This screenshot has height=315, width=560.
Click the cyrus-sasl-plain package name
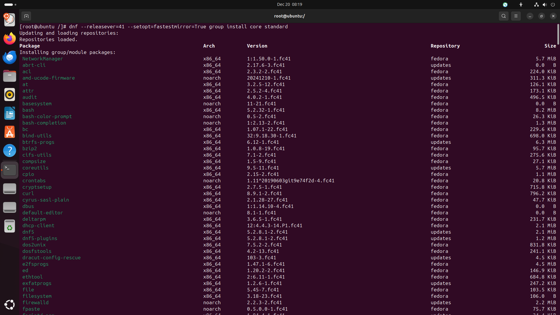pos(45,200)
